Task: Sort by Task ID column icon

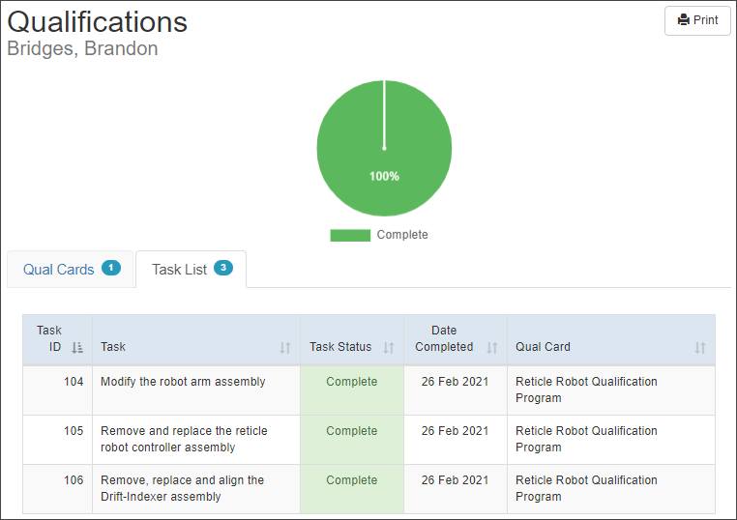Action: 77,348
